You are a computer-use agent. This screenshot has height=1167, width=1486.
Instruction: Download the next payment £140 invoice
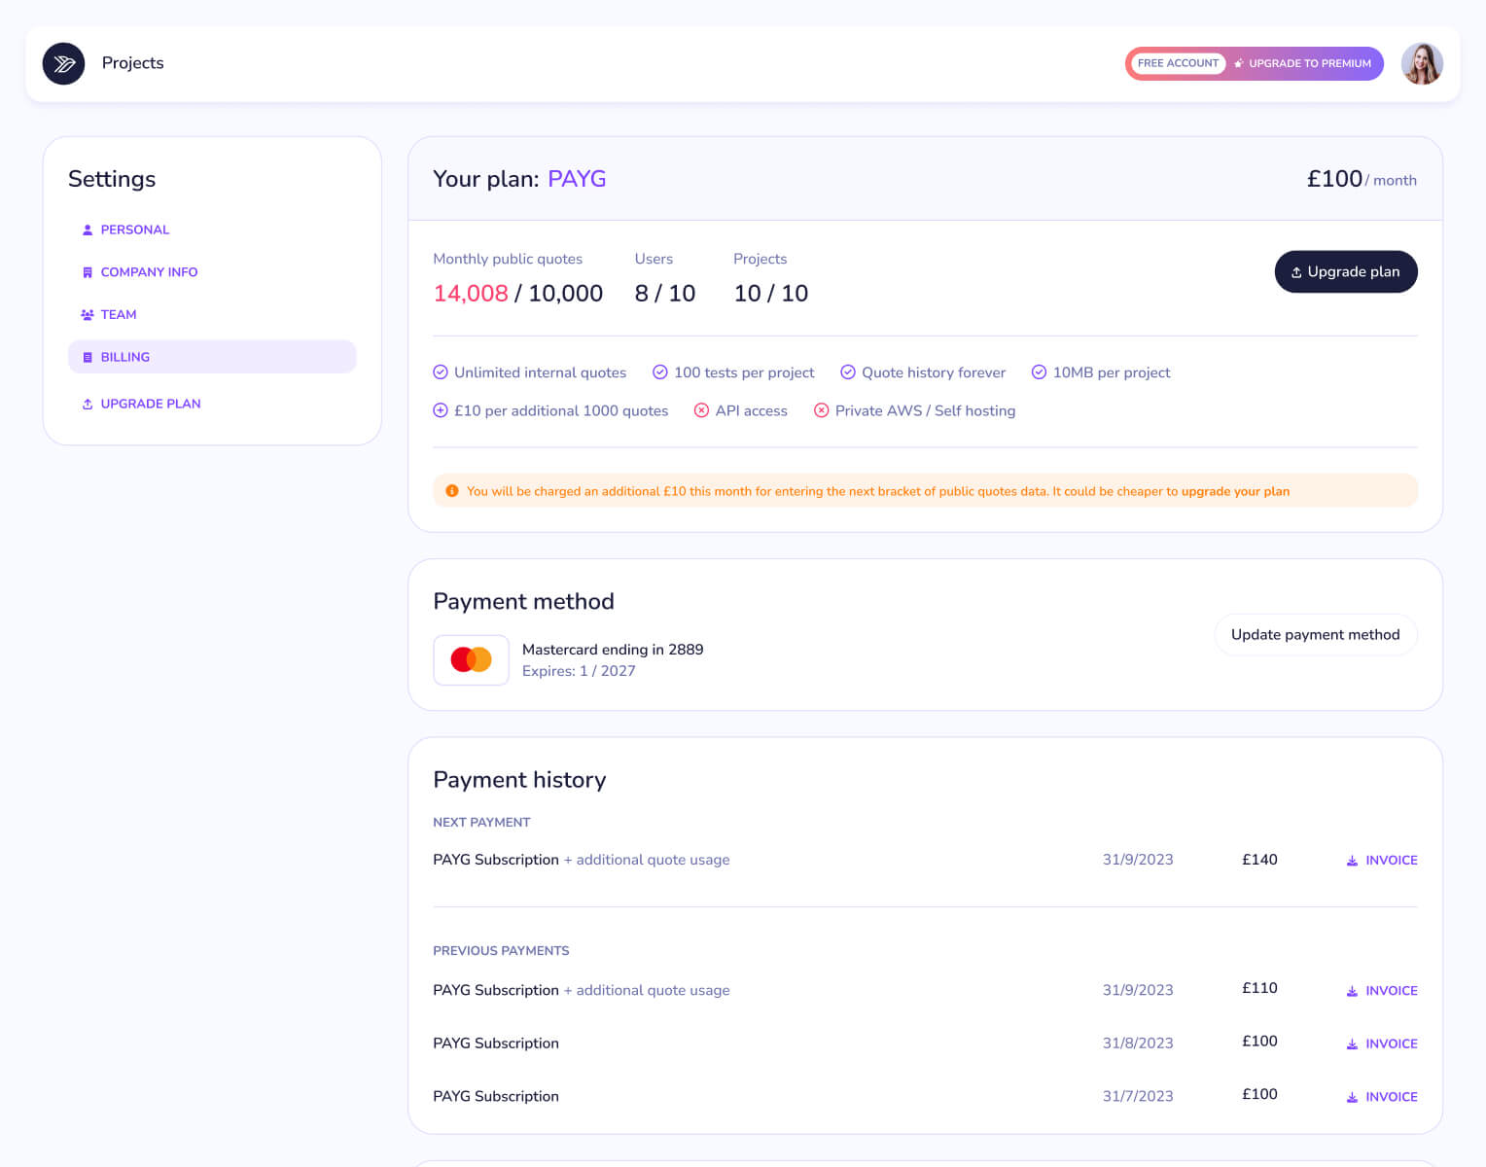[1382, 861]
